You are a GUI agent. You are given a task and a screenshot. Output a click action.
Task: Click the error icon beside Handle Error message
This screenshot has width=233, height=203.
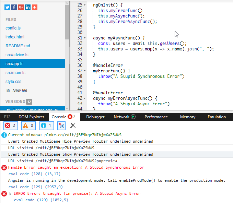(4, 168)
